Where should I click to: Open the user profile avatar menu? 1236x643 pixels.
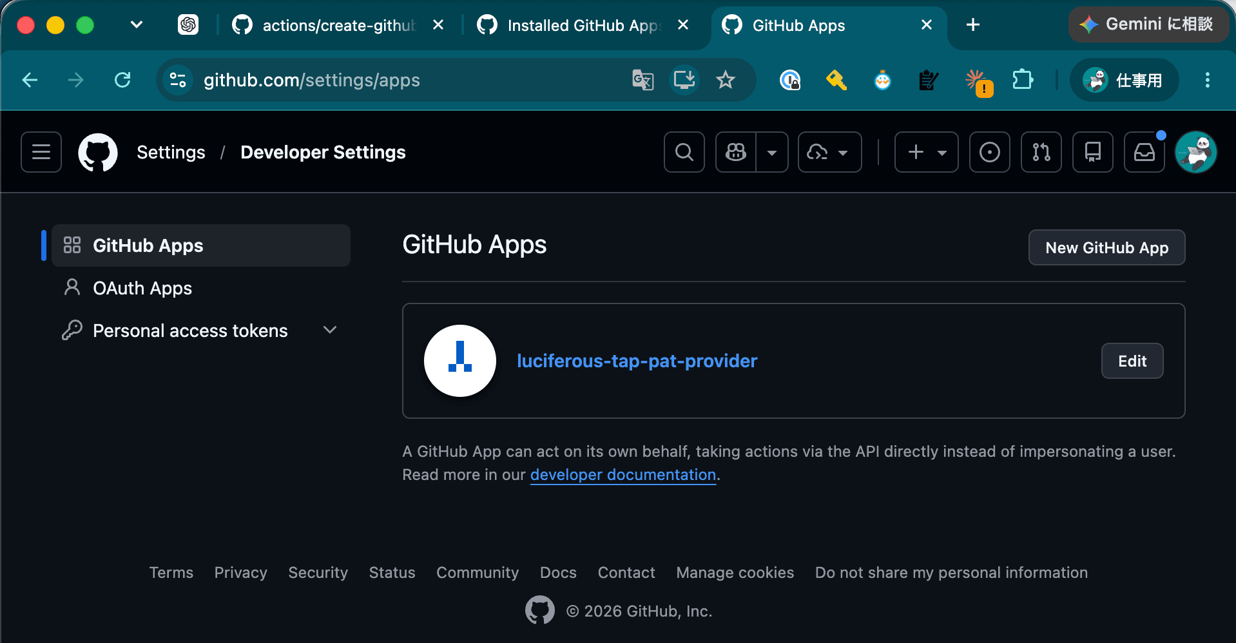[1196, 152]
